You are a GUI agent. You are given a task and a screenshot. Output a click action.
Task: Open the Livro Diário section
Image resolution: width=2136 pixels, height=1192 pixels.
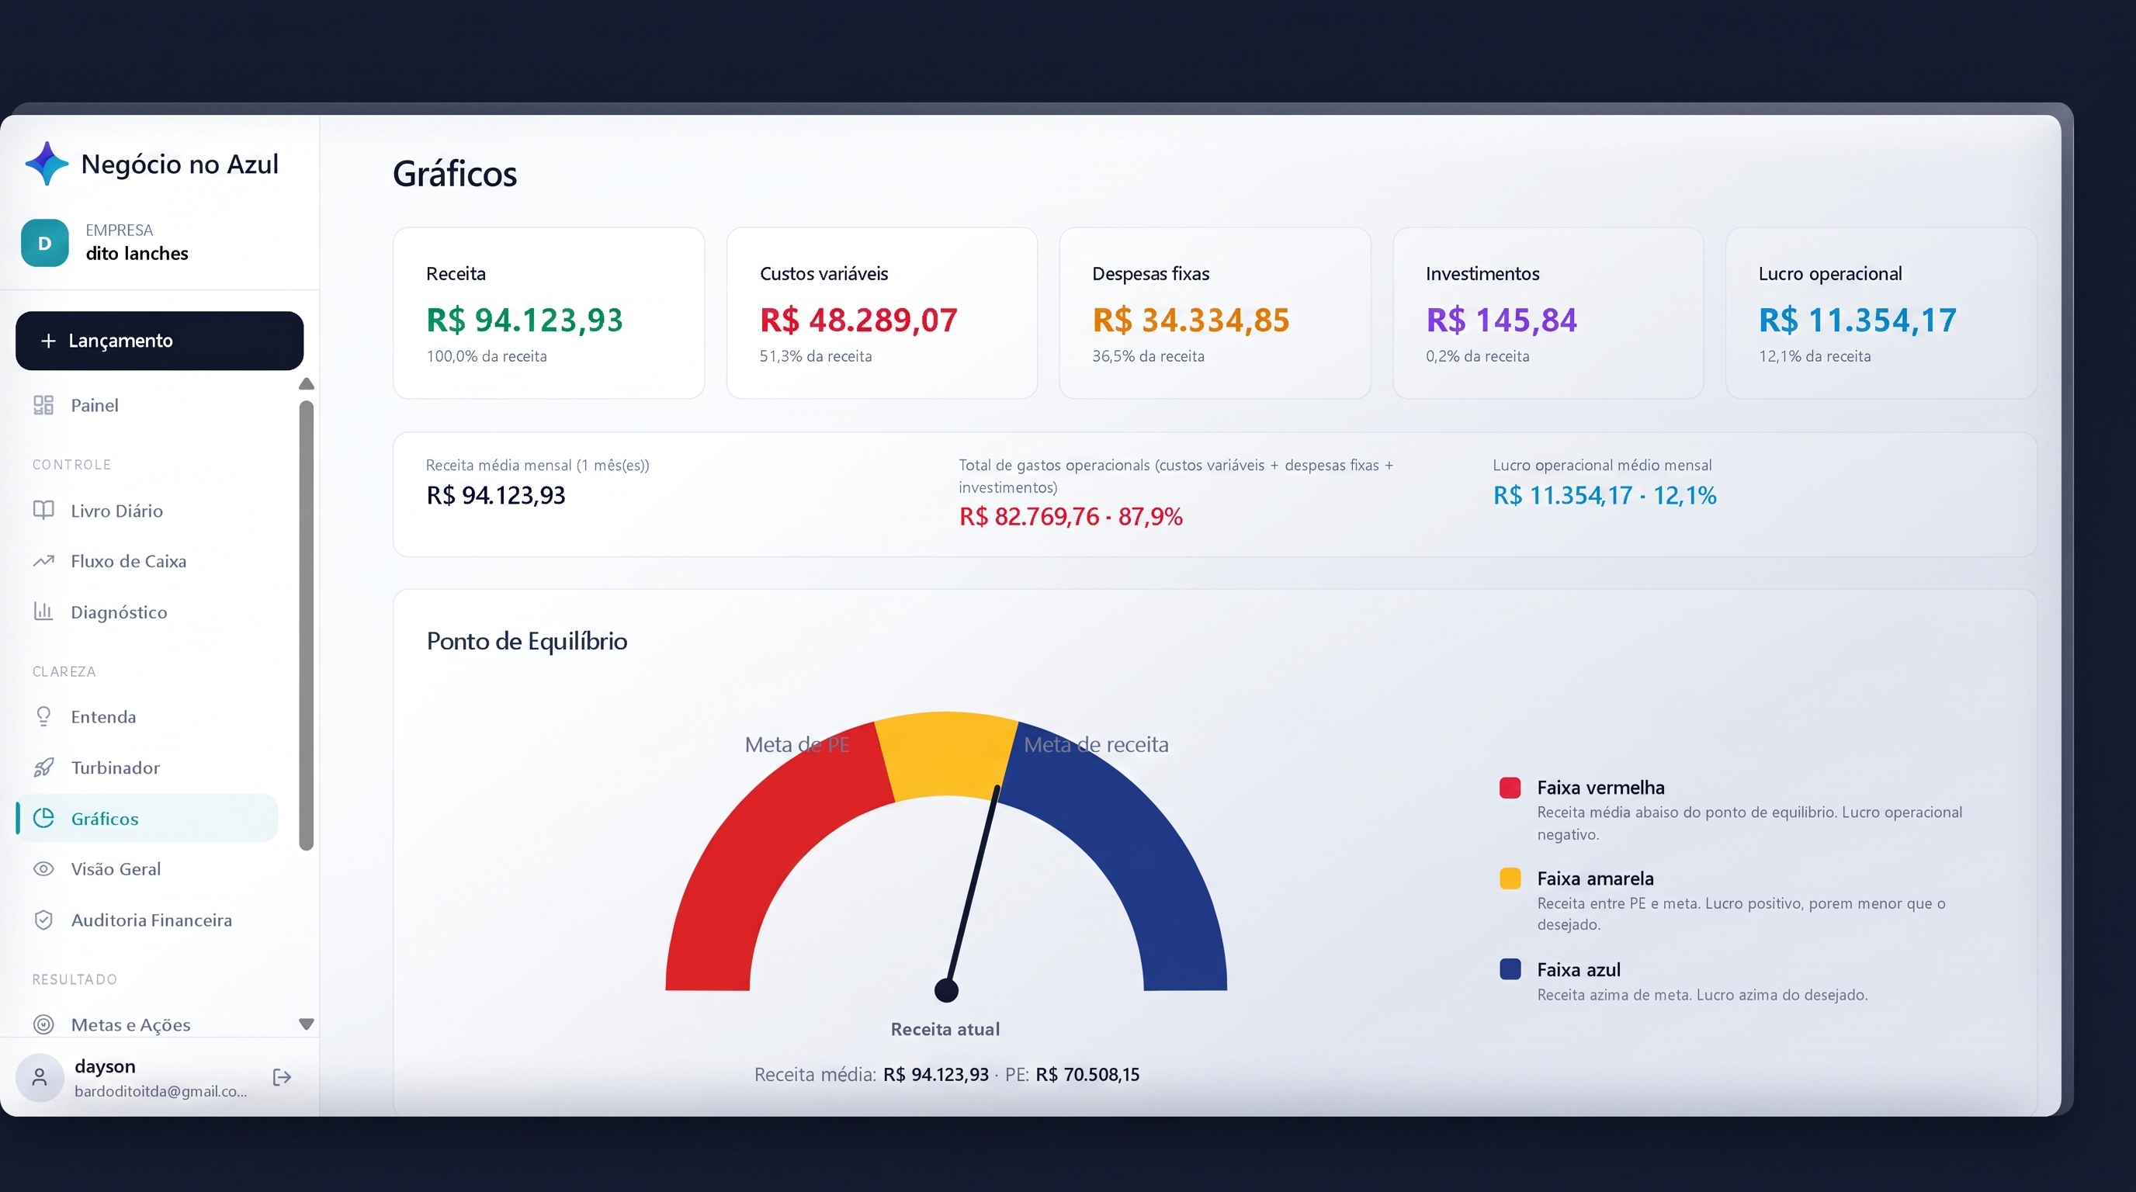147,510
